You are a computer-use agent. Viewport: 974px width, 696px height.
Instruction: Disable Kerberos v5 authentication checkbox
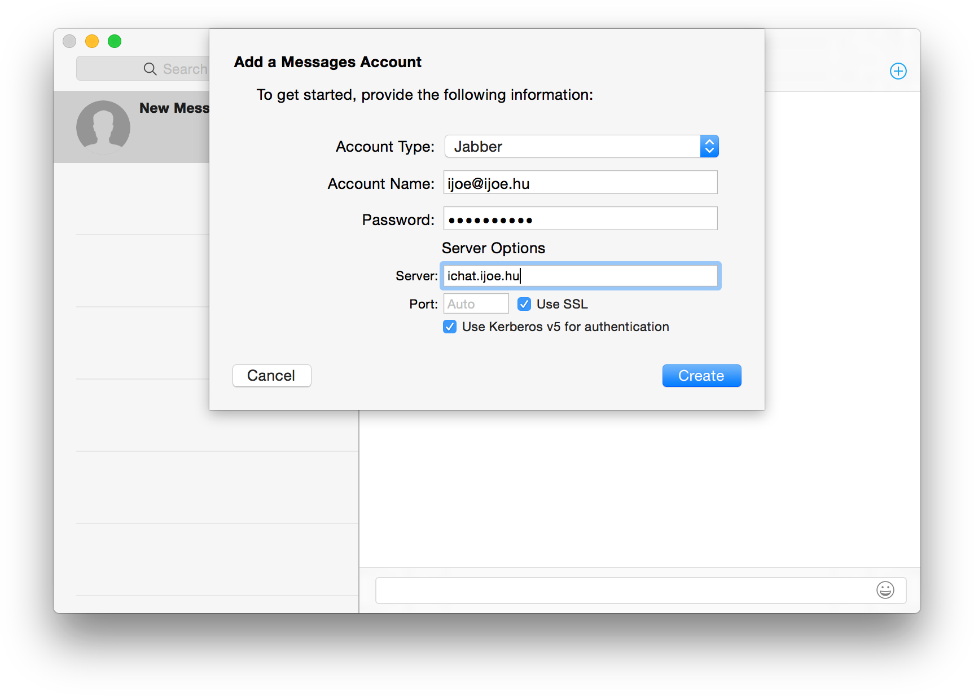[x=450, y=327]
